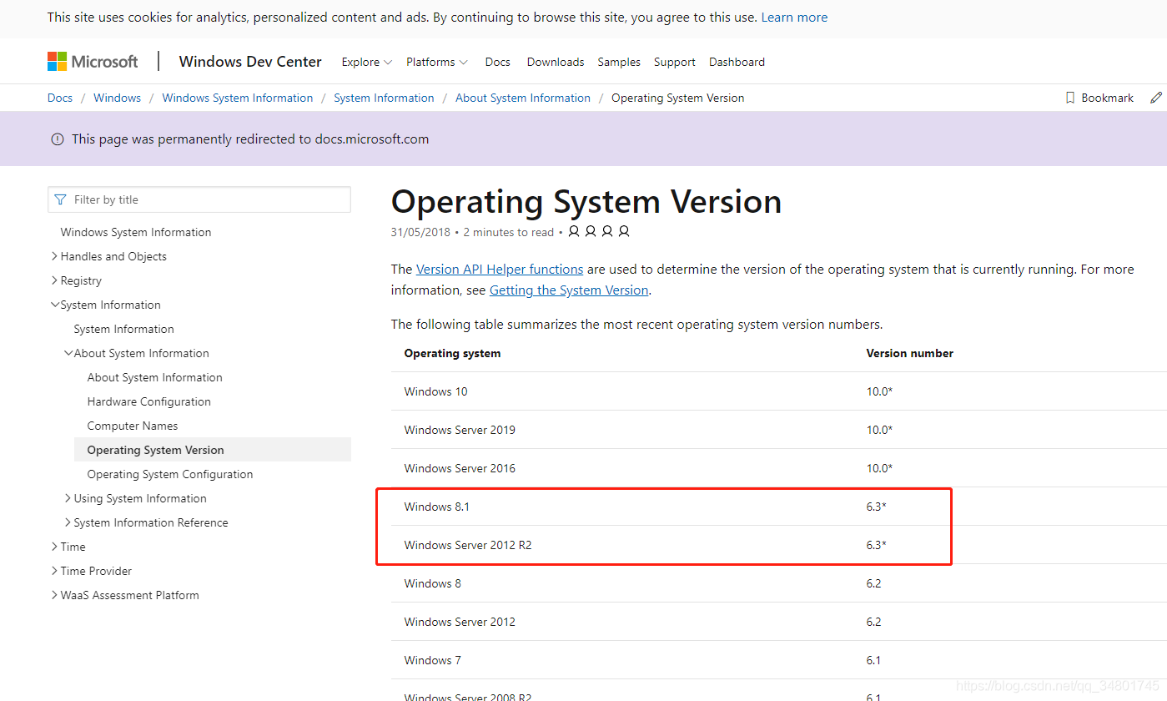The width and height of the screenshot is (1167, 701).
Task: Open the Platforms dropdown menu
Action: (437, 62)
